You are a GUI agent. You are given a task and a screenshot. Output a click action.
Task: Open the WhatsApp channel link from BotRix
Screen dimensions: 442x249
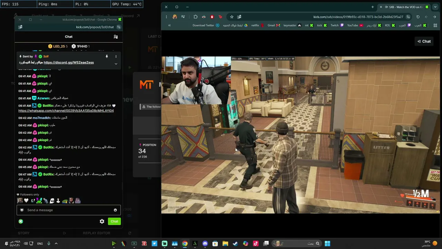coord(66,111)
